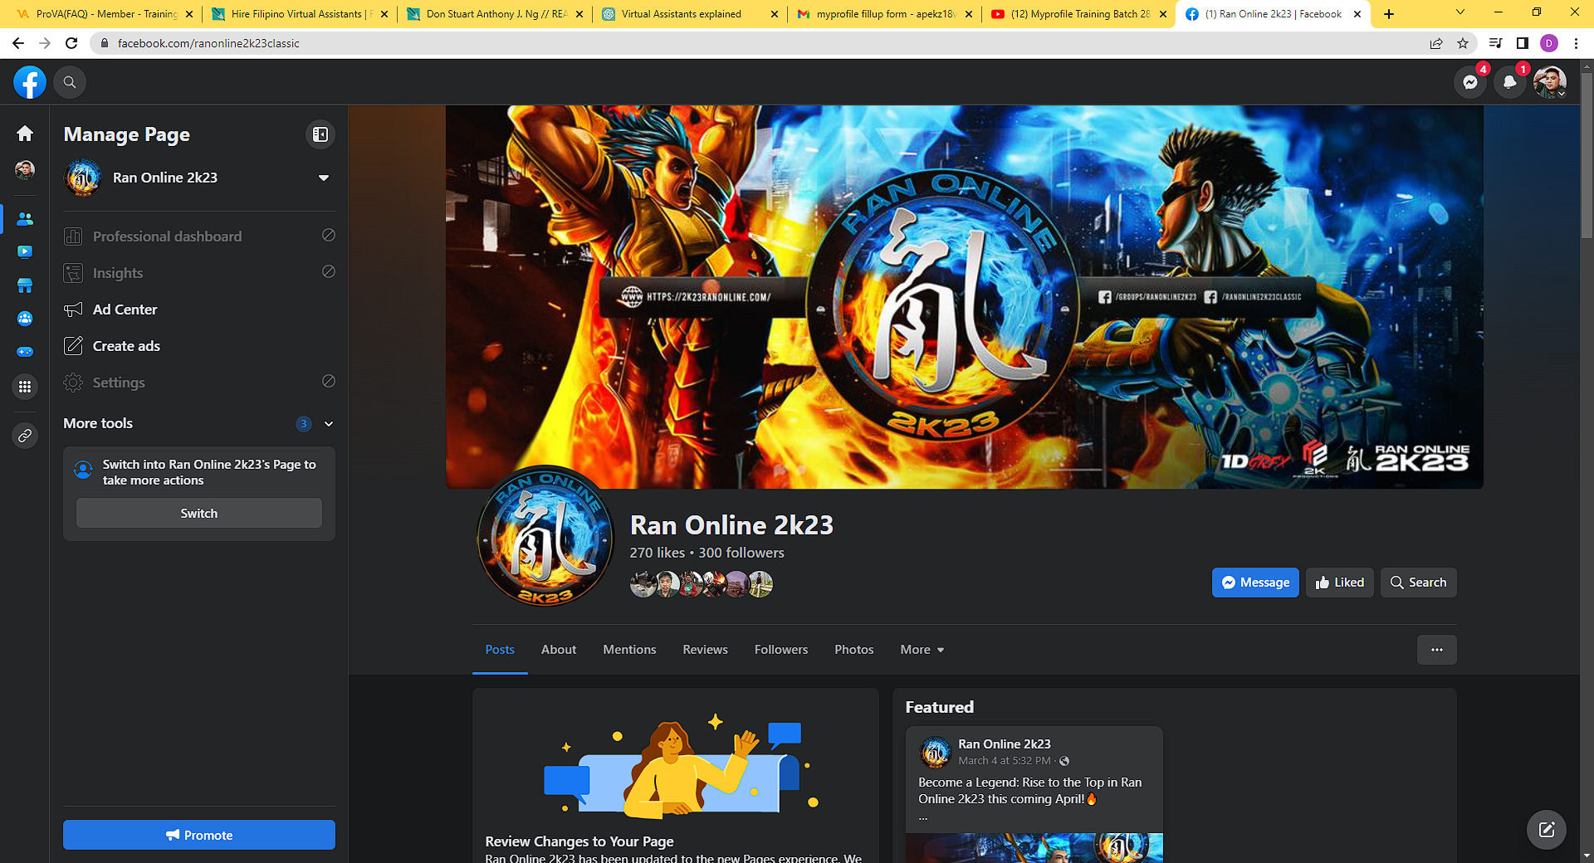1594x863 pixels.
Task: Open page Settings
Action: pyautogui.click(x=199, y=383)
